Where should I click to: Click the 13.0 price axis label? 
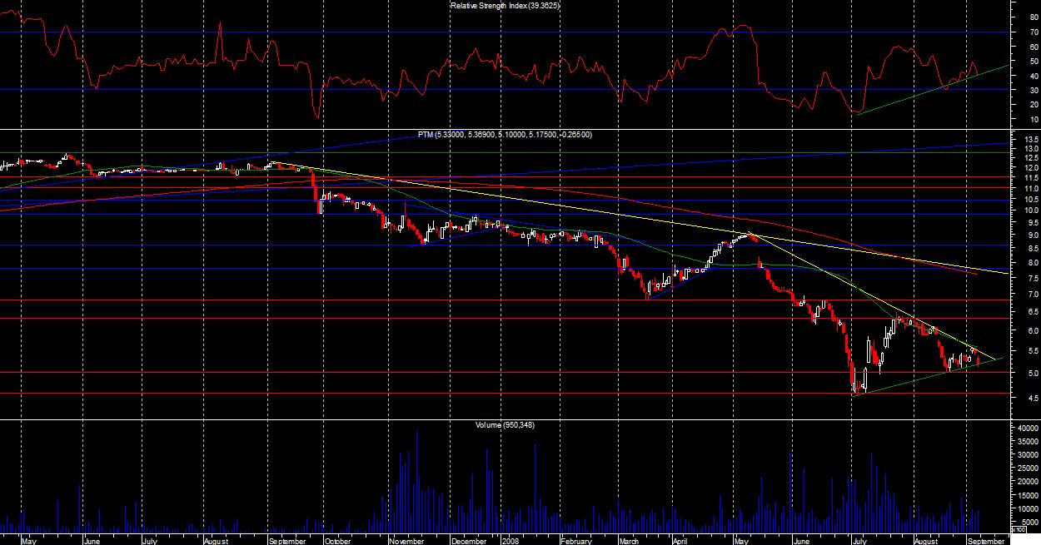(x=1031, y=149)
